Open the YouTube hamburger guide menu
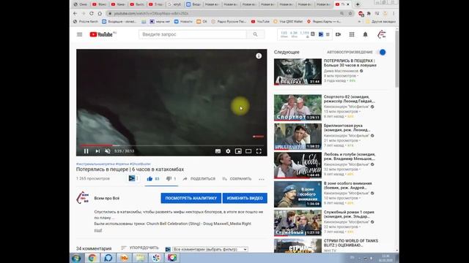469x263 pixels. pos(80,34)
